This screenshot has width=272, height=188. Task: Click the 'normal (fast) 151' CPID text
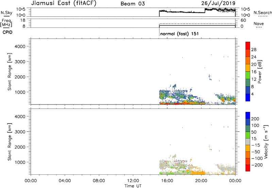tap(180, 34)
